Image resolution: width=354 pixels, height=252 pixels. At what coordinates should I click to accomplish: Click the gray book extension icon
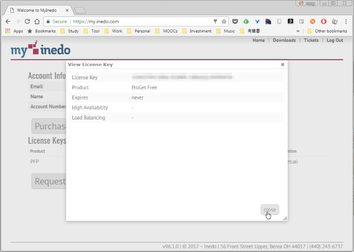(x=335, y=22)
